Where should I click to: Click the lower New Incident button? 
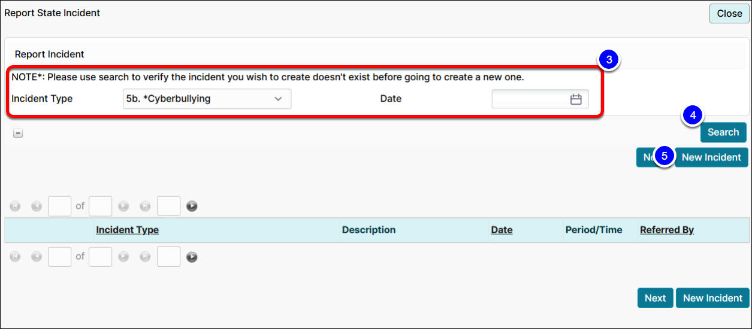click(712, 298)
